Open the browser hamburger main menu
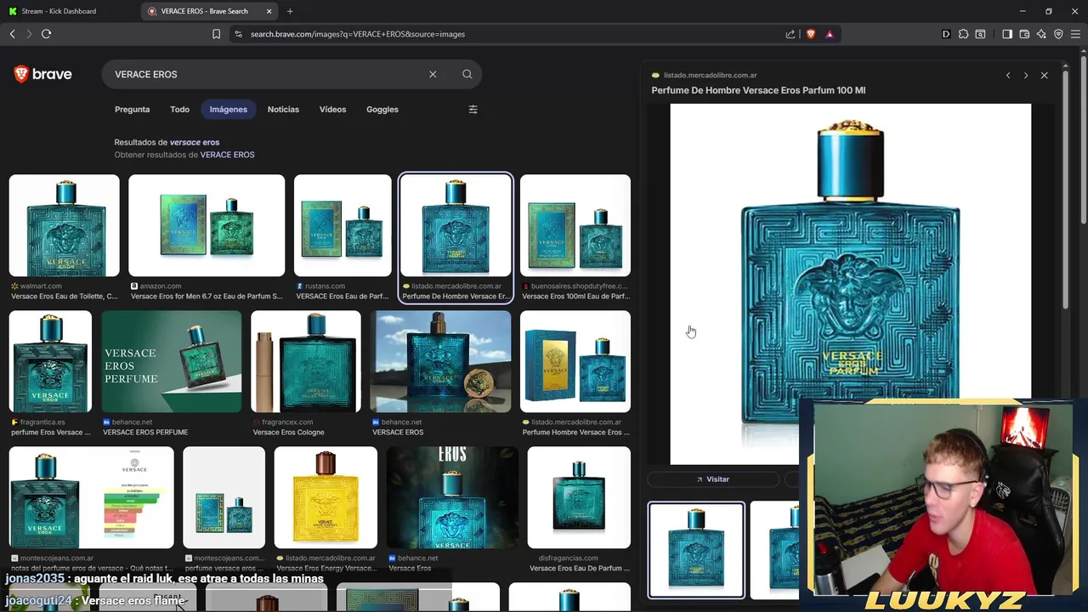Viewport: 1088px width, 612px height. point(1075,34)
